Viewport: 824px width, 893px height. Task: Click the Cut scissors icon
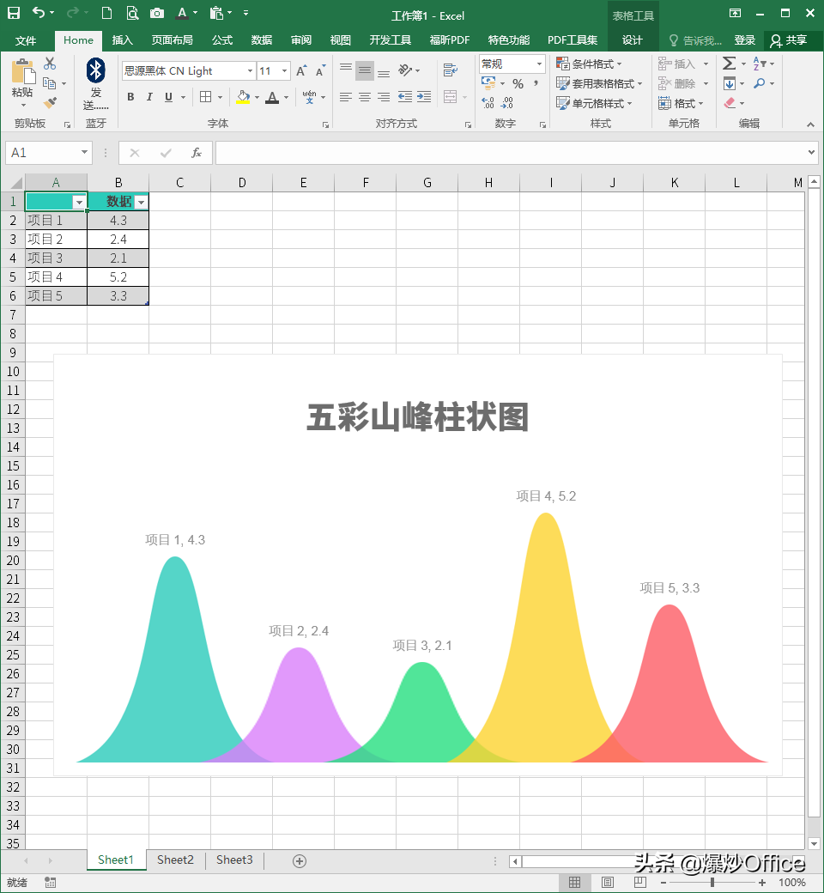pos(50,64)
